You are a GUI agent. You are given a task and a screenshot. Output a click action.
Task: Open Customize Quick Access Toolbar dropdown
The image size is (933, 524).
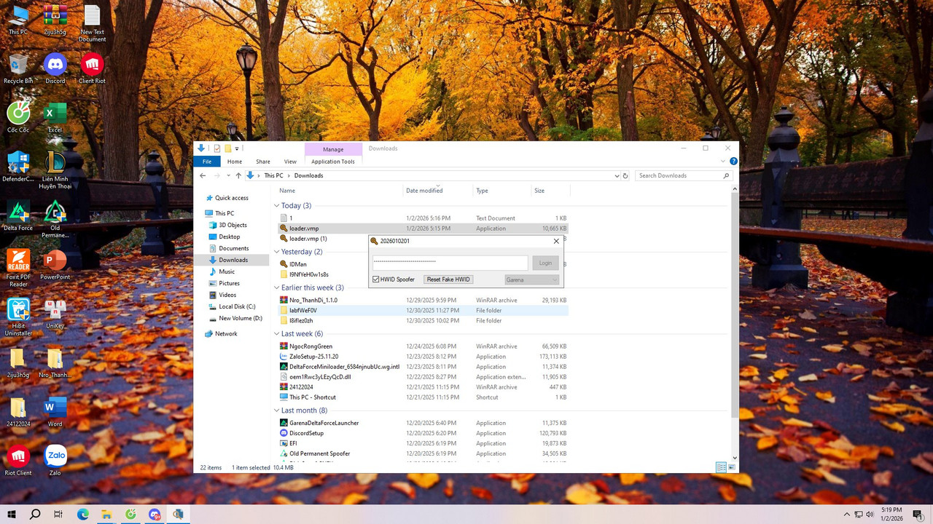click(237, 148)
